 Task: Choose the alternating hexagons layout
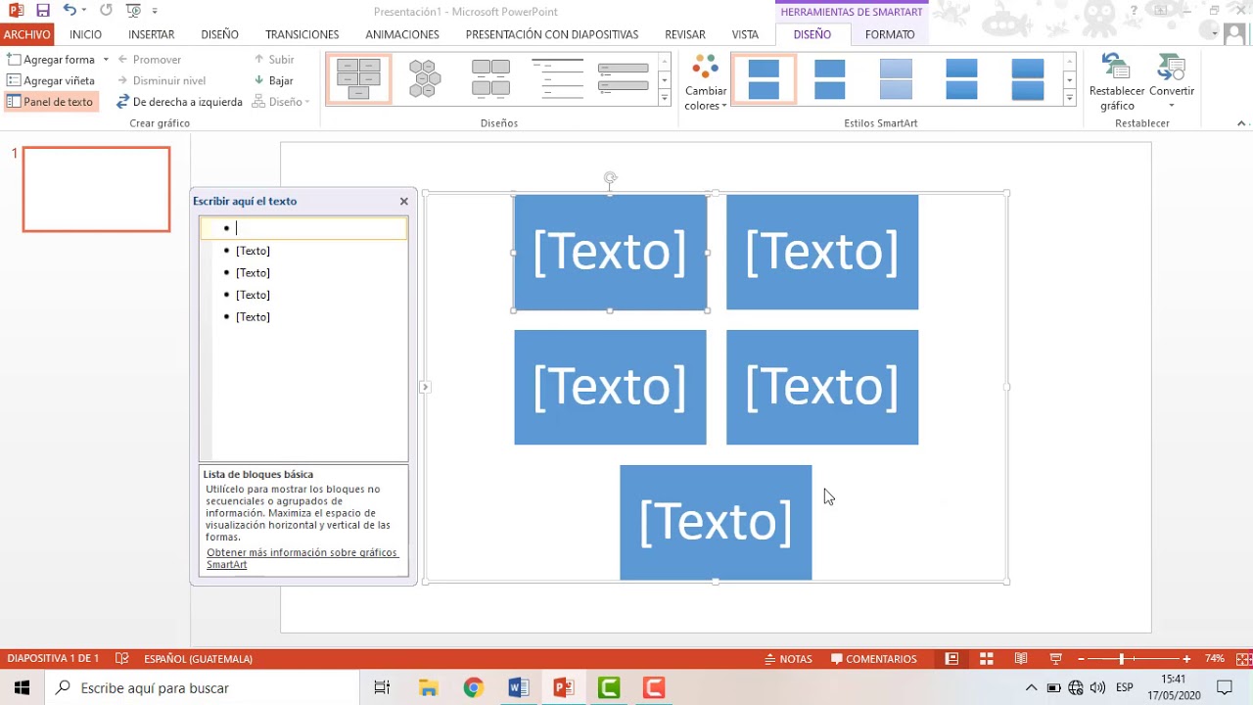pos(425,79)
